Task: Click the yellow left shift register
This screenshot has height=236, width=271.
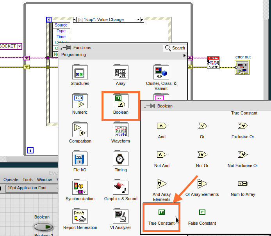Action: [27, 67]
